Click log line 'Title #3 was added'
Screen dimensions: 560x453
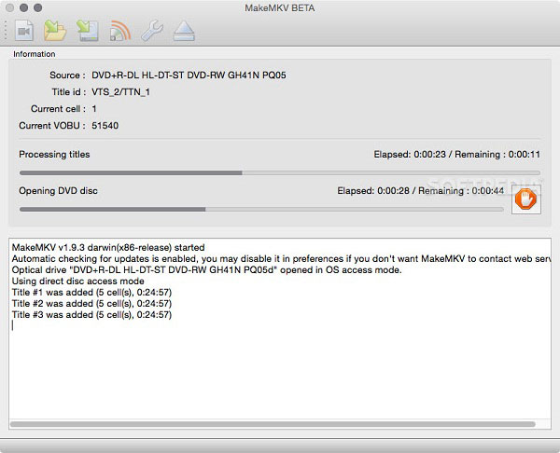click(x=91, y=315)
